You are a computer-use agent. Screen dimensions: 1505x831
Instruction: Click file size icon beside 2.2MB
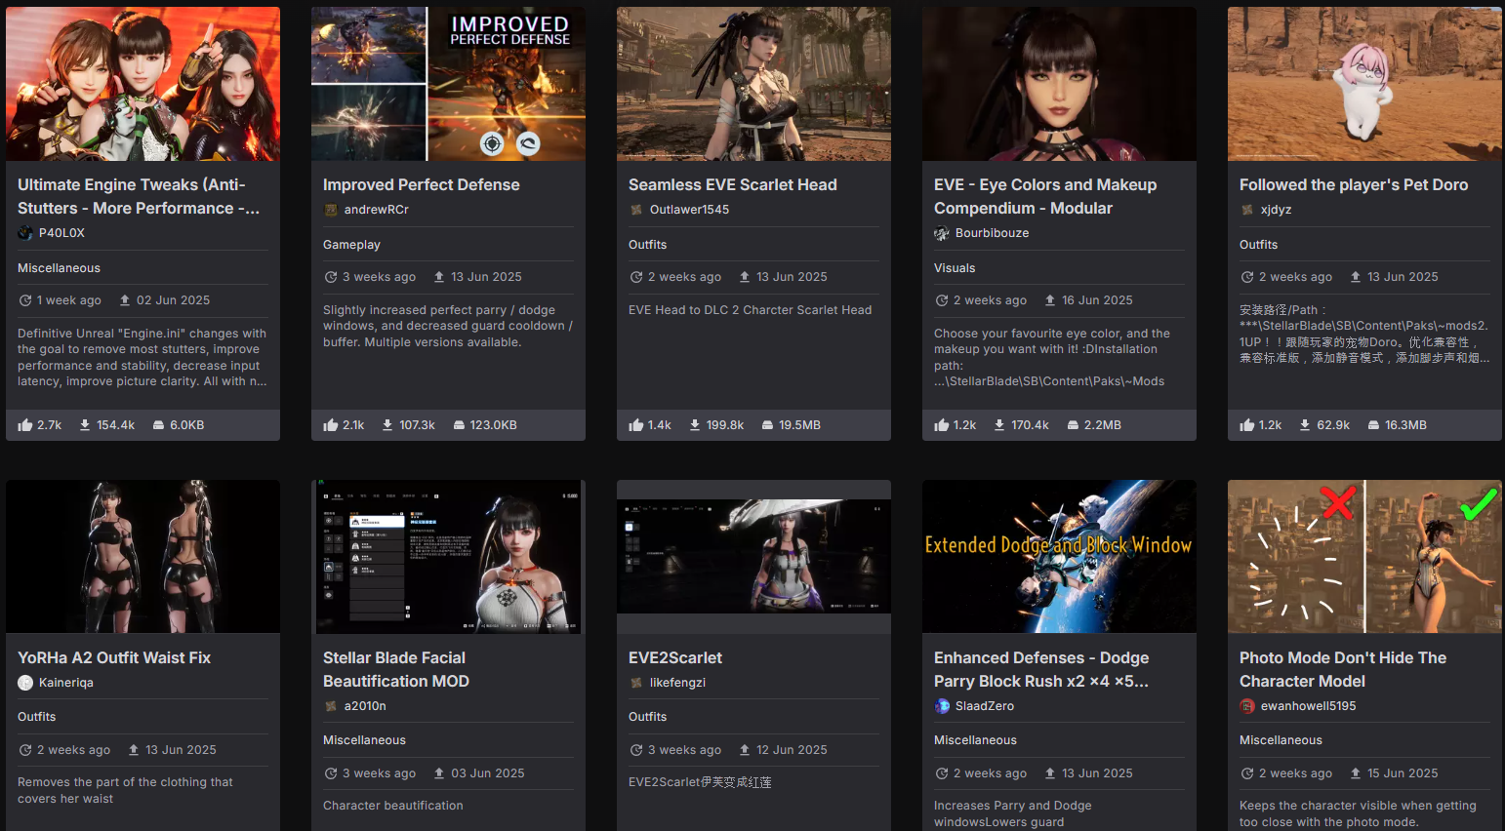[1073, 425]
